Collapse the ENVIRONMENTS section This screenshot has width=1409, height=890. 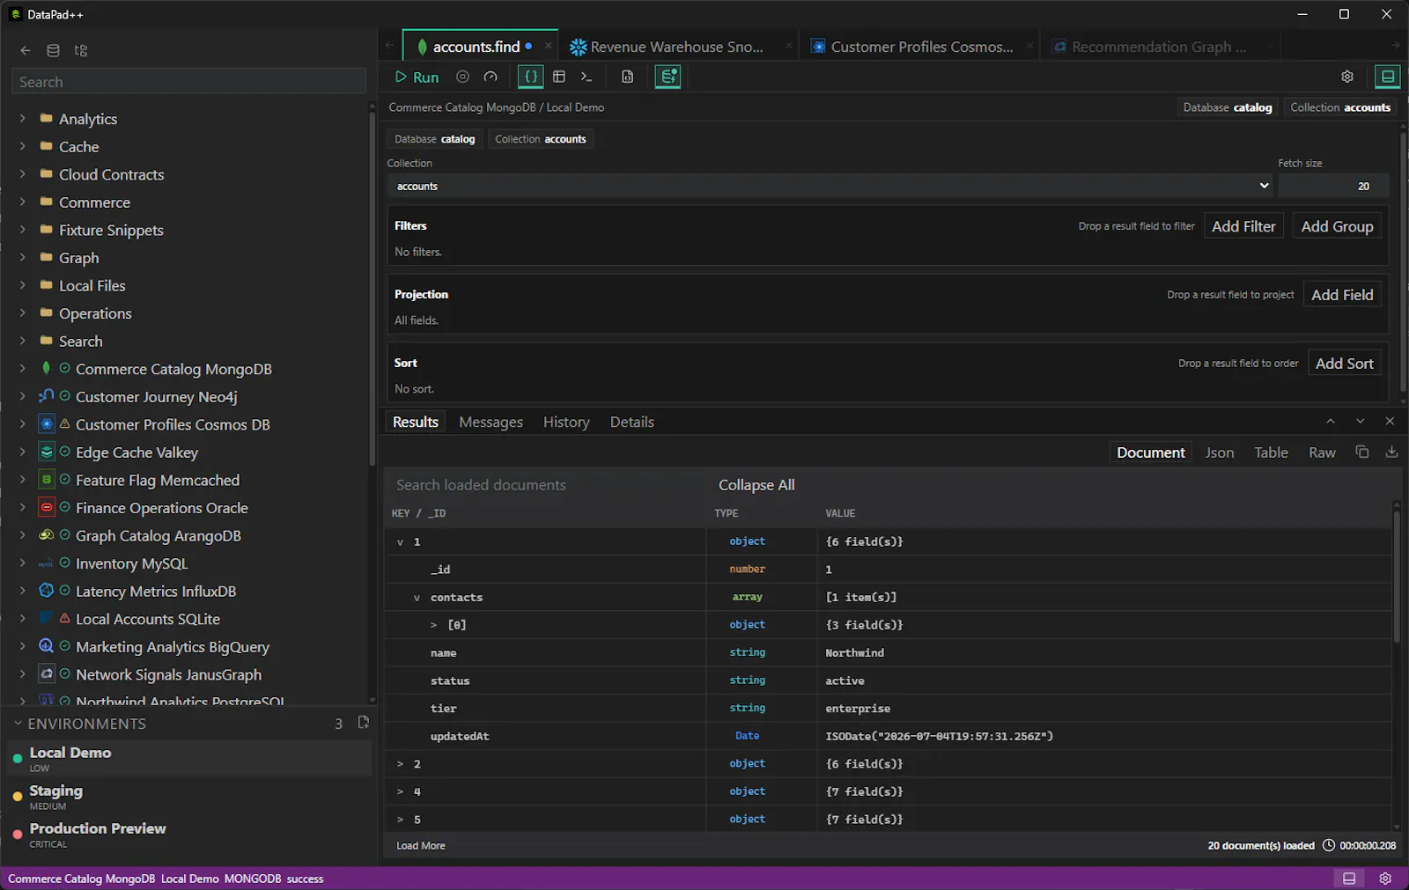tap(18, 724)
